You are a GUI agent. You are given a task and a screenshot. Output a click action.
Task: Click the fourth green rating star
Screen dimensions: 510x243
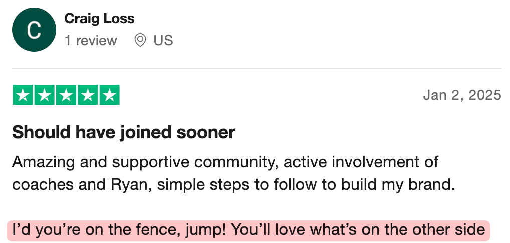pyautogui.click(x=87, y=95)
